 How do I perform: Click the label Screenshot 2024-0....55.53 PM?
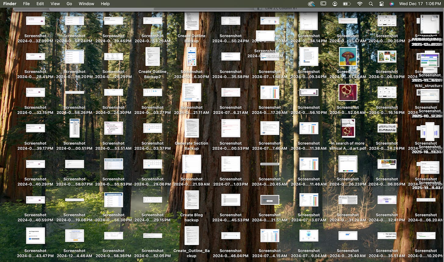click(113, 182)
